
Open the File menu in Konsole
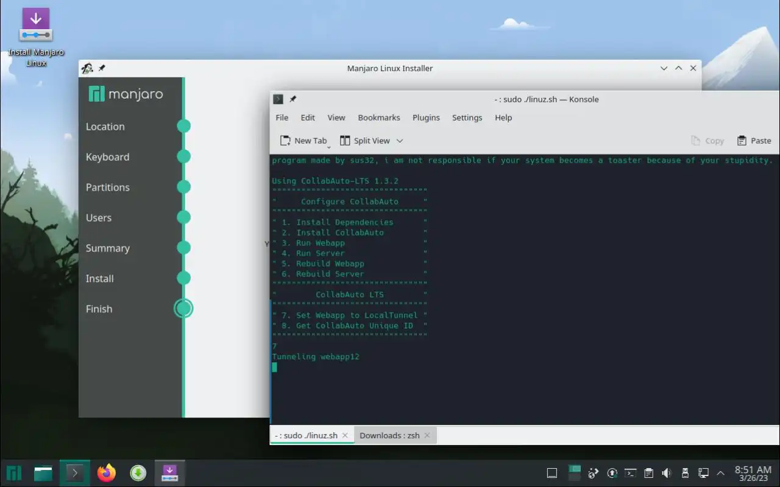[x=282, y=117]
